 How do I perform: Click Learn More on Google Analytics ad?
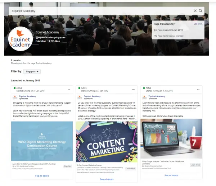point(195,165)
